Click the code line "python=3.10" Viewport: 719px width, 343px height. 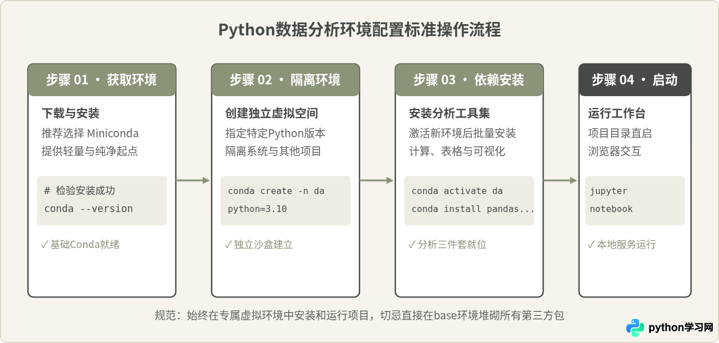coord(257,209)
